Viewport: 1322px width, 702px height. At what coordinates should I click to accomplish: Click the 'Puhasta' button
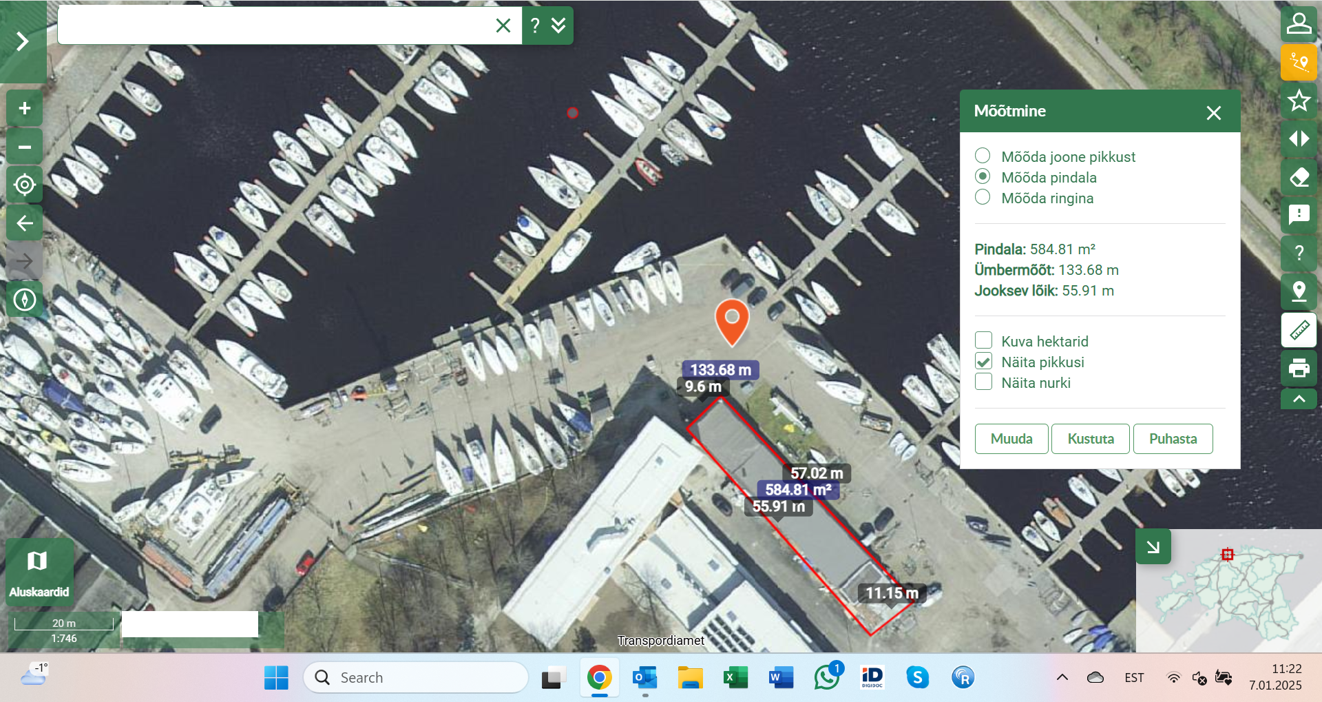pyautogui.click(x=1173, y=439)
